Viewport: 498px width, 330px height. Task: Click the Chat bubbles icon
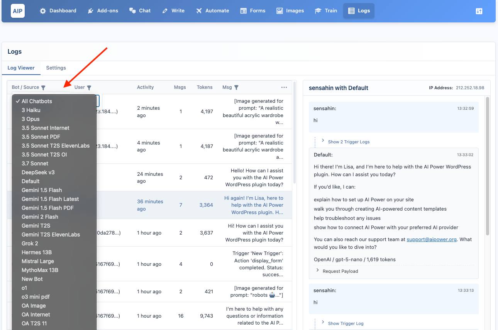[x=132, y=11]
